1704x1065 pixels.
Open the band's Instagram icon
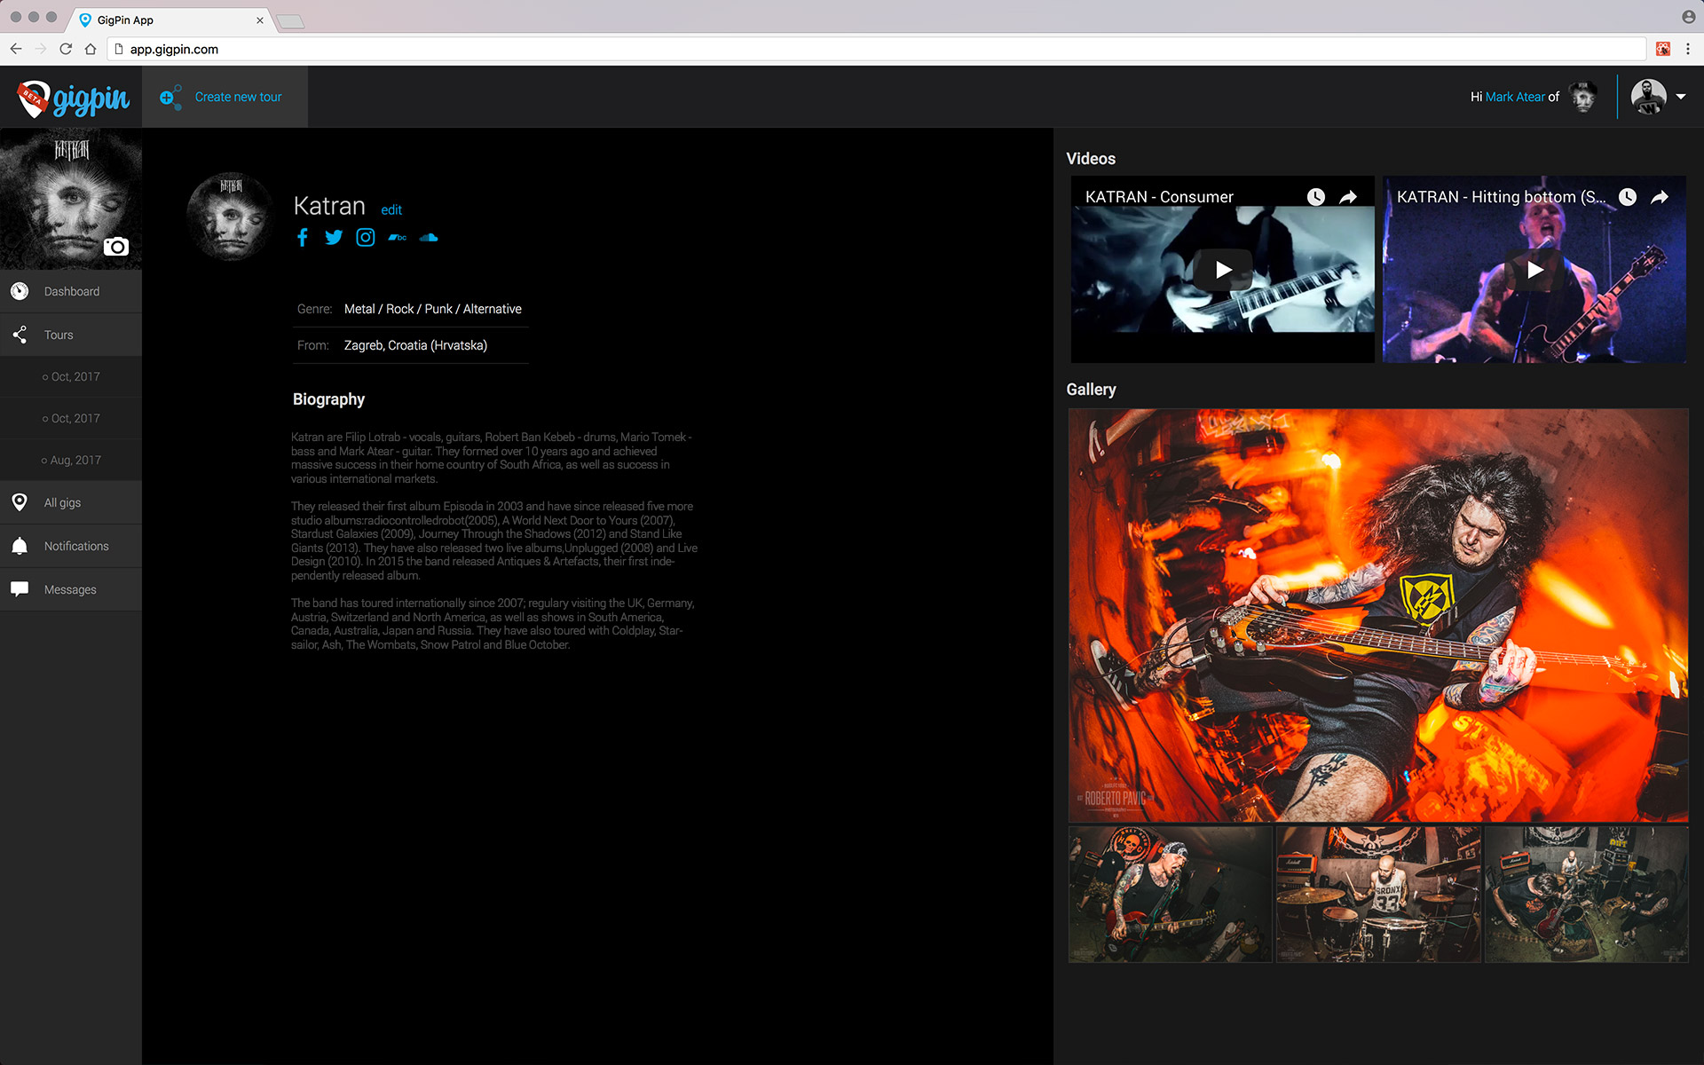click(x=366, y=237)
